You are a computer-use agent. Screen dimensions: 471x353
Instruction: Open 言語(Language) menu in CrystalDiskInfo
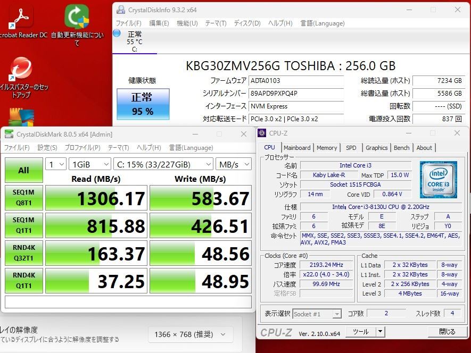[323, 23]
